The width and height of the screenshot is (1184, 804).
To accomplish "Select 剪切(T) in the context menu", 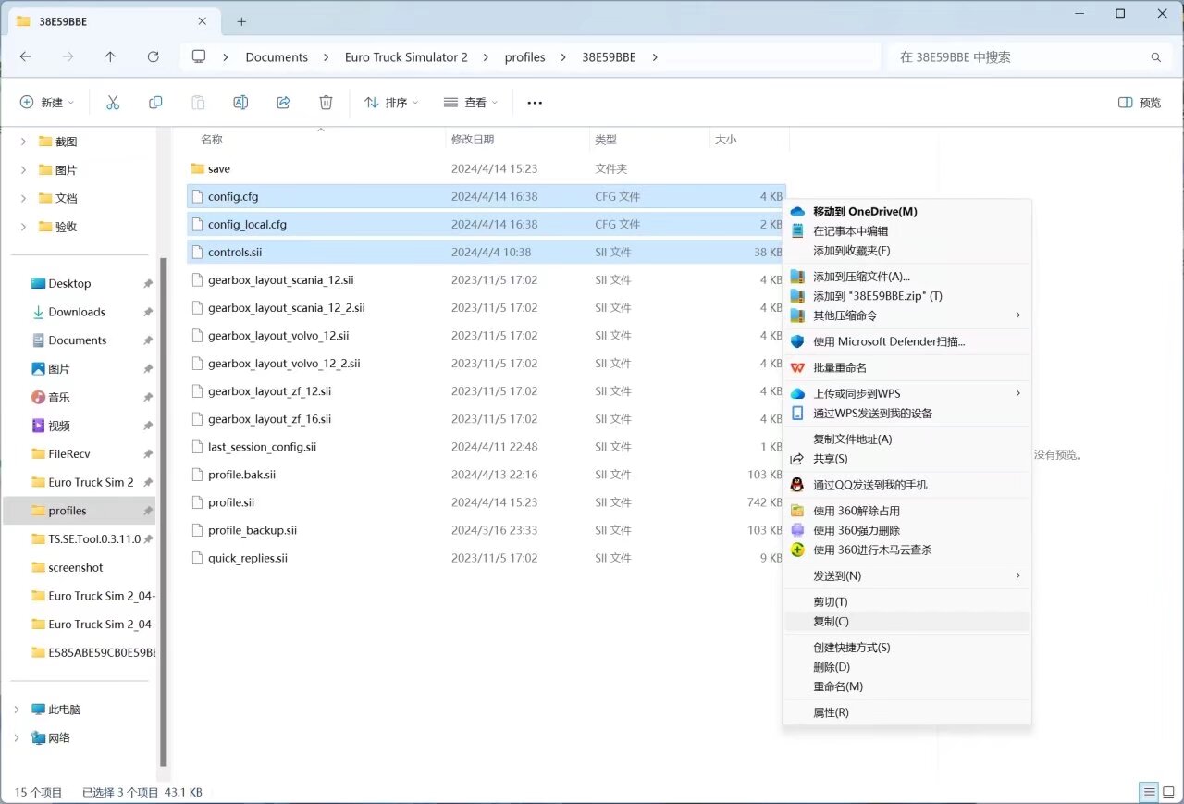I will pyautogui.click(x=906, y=602).
